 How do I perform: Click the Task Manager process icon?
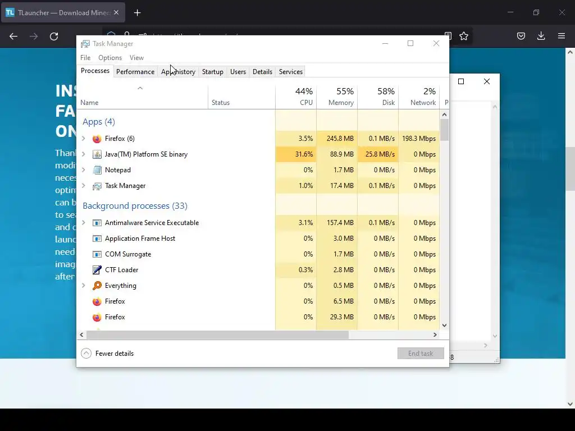[97, 186]
